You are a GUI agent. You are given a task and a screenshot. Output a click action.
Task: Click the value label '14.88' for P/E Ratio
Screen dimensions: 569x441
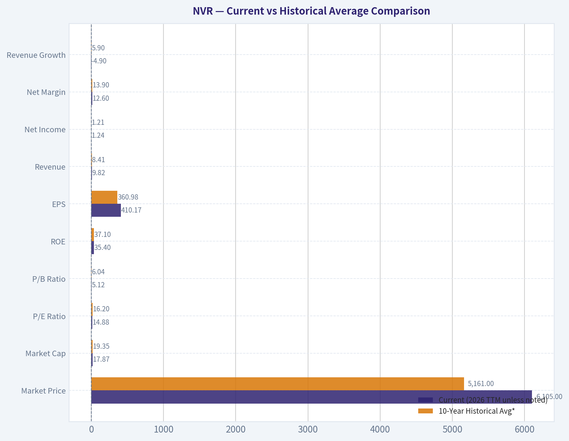coord(101,322)
